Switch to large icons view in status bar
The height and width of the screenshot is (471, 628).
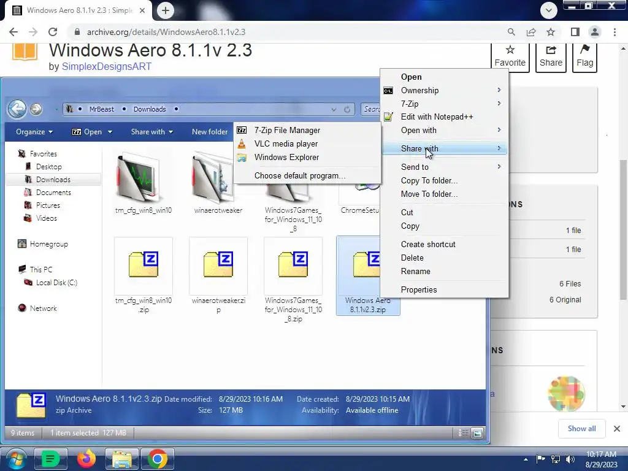click(477, 433)
